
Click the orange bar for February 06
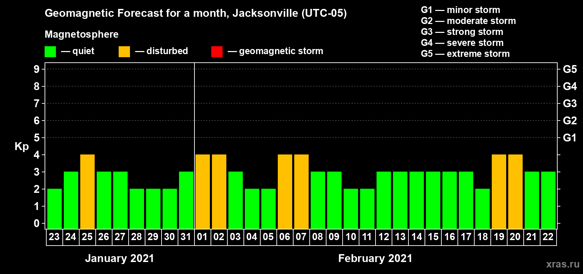tap(285, 191)
